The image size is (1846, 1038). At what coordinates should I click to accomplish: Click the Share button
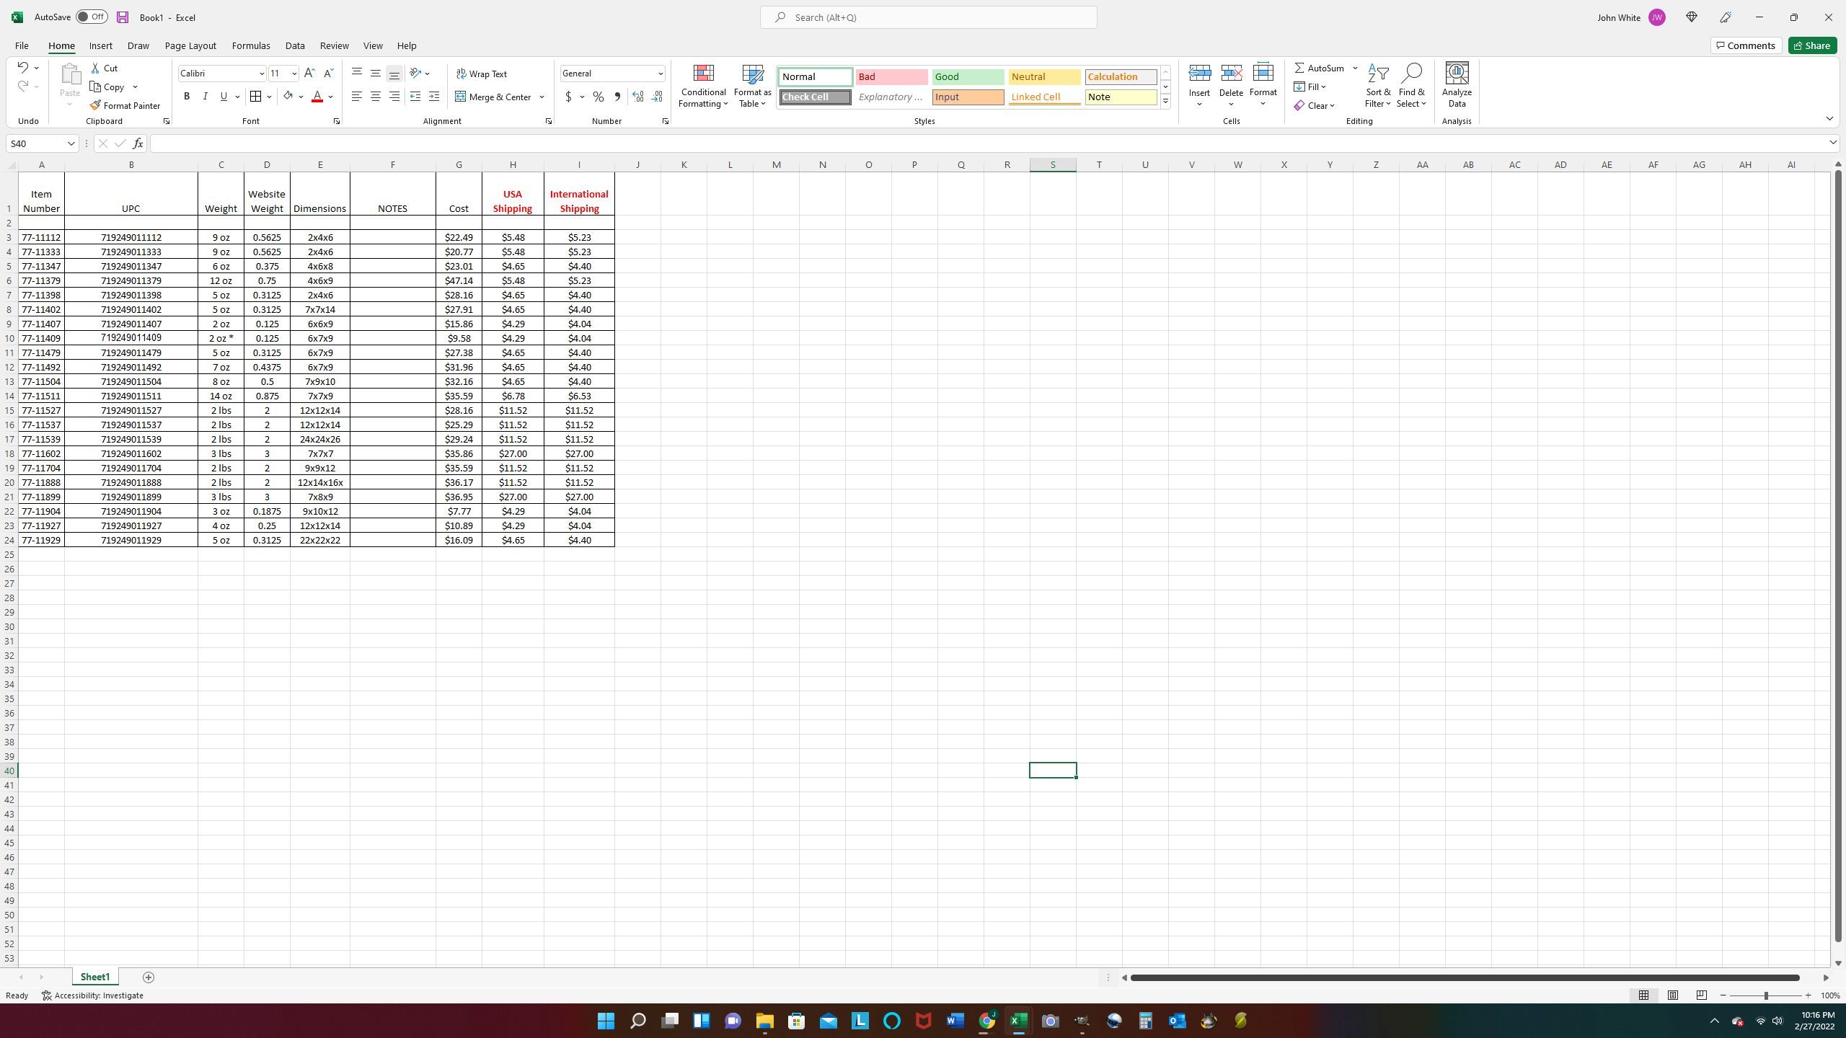click(x=1813, y=45)
